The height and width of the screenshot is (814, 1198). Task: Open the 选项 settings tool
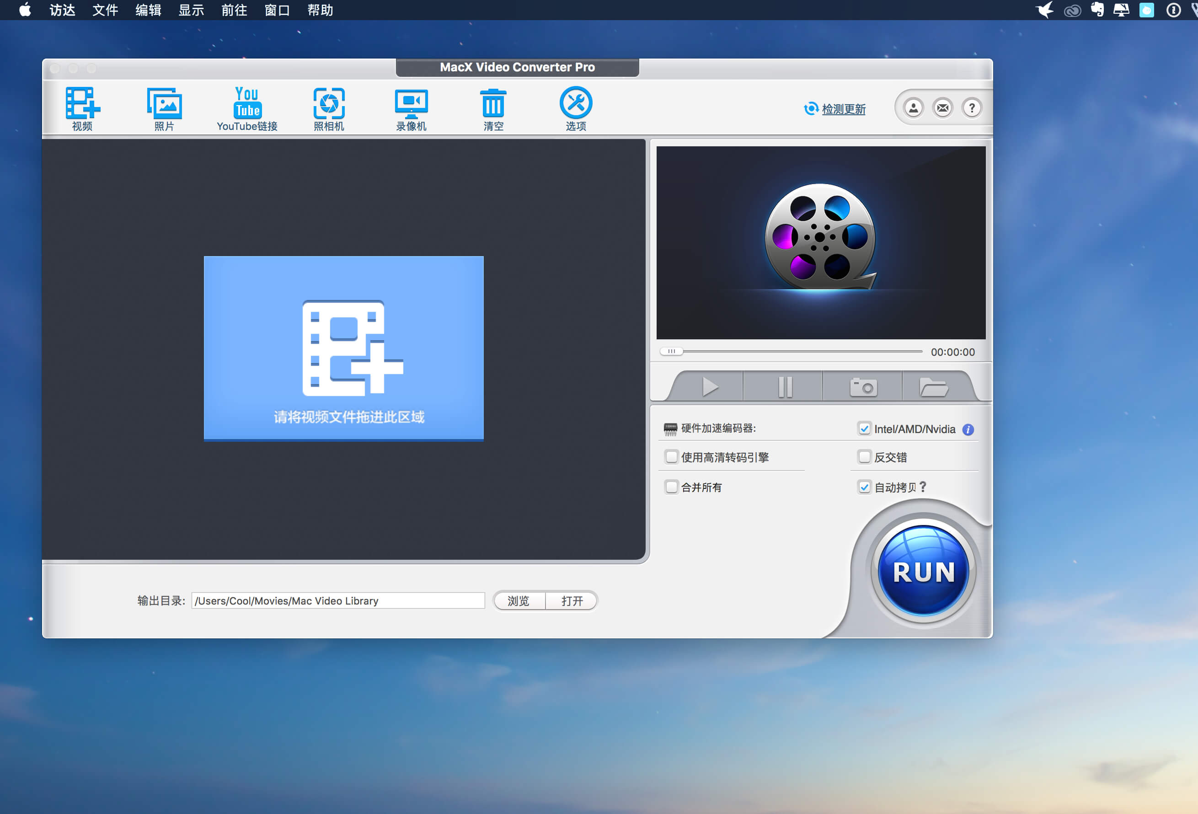click(576, 108)
